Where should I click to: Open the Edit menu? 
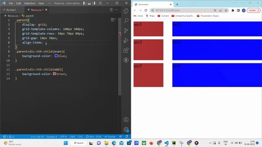(18, 3)
